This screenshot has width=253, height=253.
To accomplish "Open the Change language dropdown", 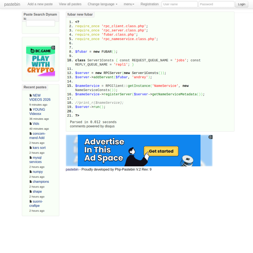I will [102, 4].
